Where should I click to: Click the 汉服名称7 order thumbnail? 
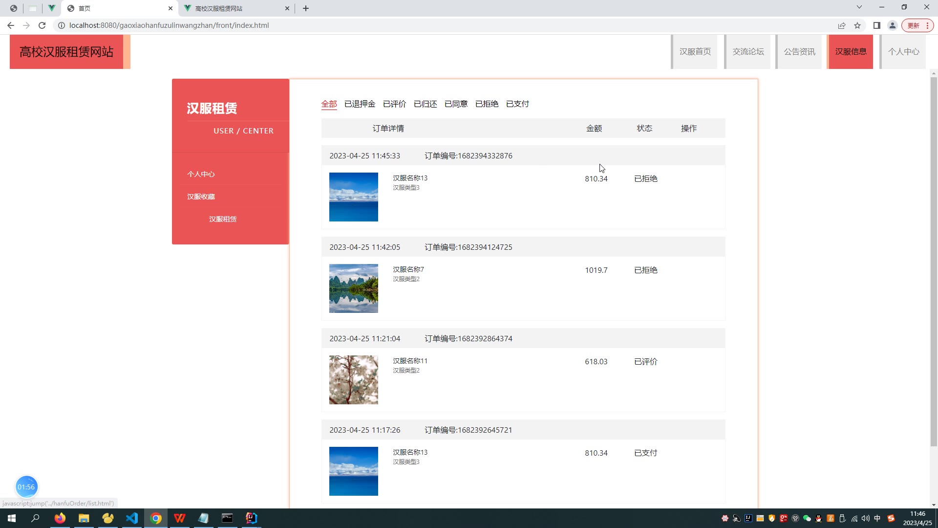tap(353, 288)
